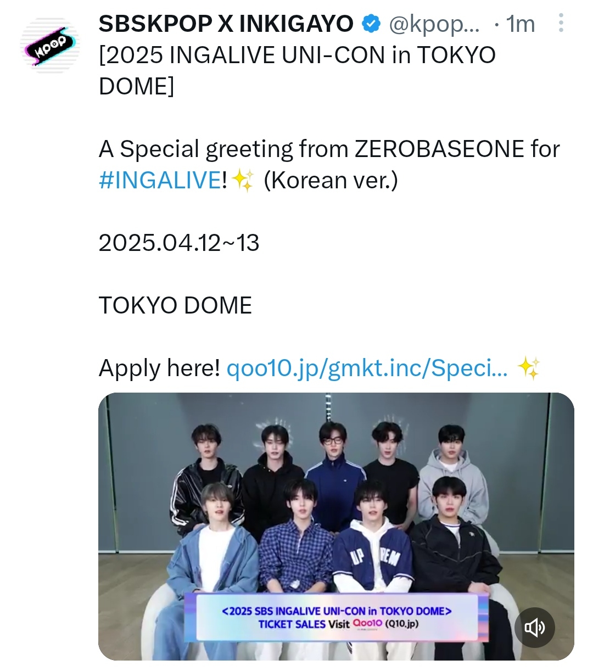Open the SBSKPOP X INKIGAYO display name
This screenshot has height=671, width=593.
point(226,24)
